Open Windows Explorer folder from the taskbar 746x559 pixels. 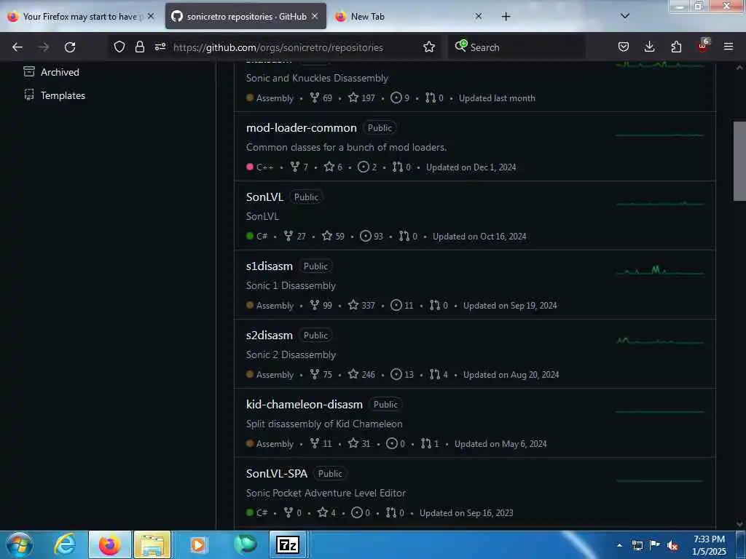152,544
